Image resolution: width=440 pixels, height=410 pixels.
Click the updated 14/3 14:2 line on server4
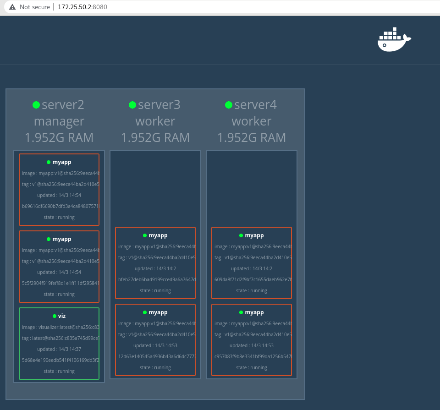point(252,268)
